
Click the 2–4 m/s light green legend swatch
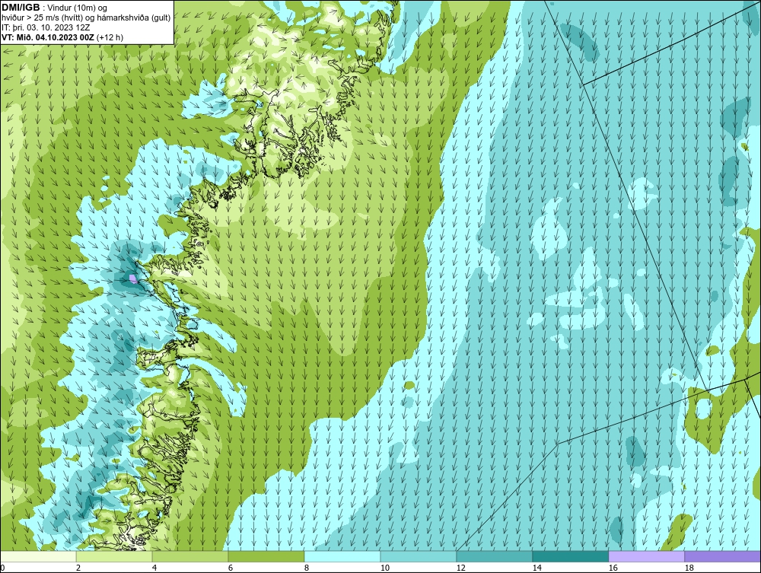point(114,556)
